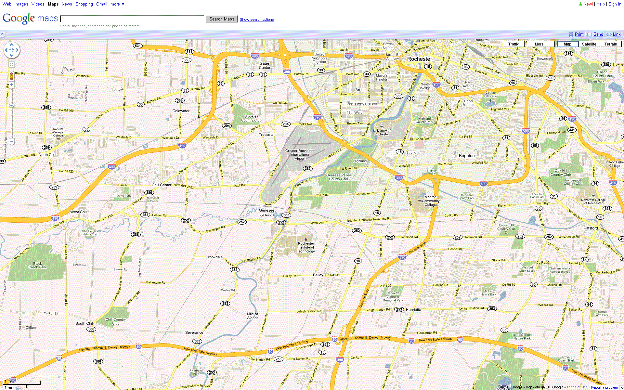Click the chain Link icon
Viewport: 624px width, 390px height.
[609, 34]
